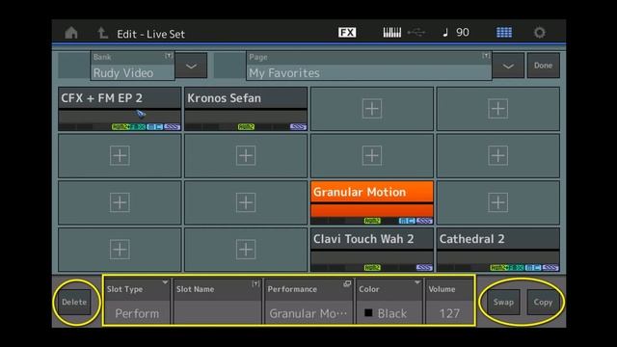The image size is (617, 347).
Task: Tap the USB connection icon
Action: click(x=416, y=32)
